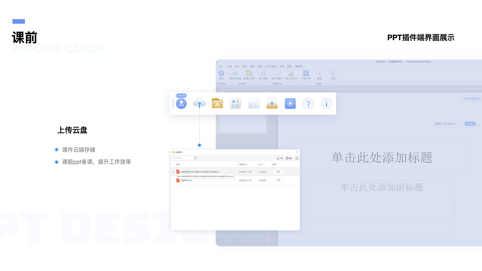Image resolution: width=482 pixels, height=271 pixels.
Task: Click the size value 11.25MB
Action: pos(262,172)
